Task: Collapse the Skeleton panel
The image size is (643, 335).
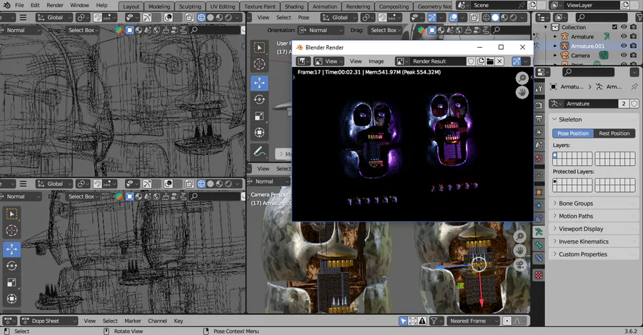Action: point(594,119)
